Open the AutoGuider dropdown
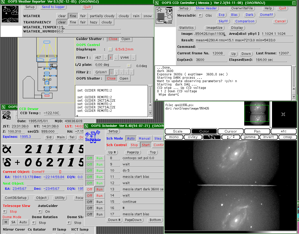Screen dimensions: 299x234 pos(40,211)
